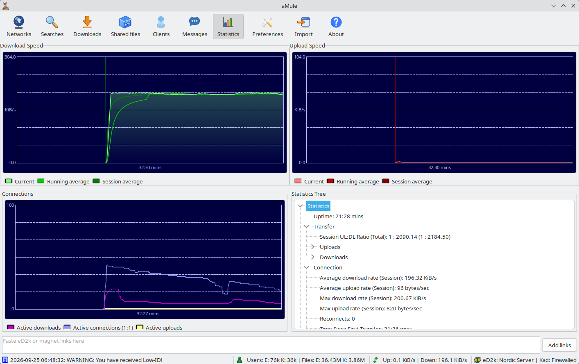Screen dimensions: 579x364
Task: Click the Kad: Firewalled status text
Action: (558, 360)
